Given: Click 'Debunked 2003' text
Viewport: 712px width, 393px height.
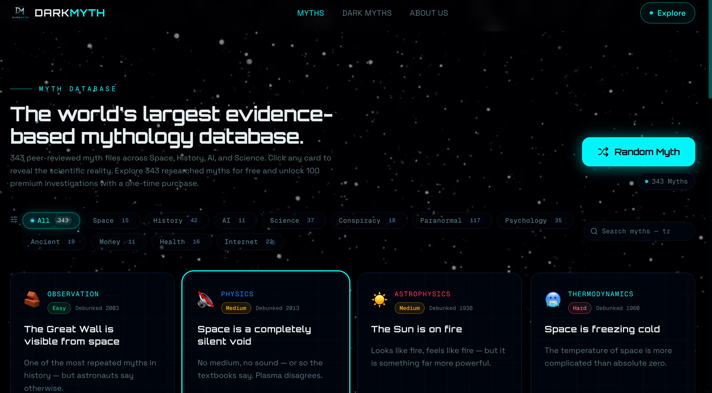Looking at the screenshot, I should [97, 308].
